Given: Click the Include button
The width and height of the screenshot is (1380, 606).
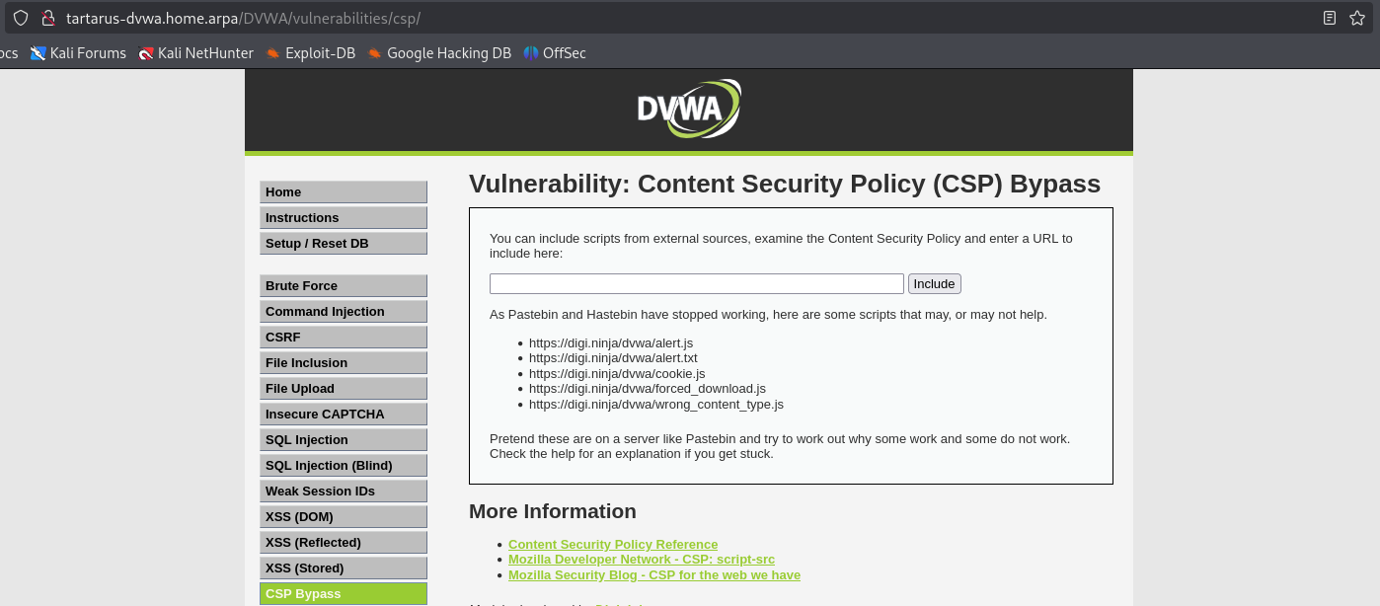Looking at the screenshot, I should coord(933,283).
